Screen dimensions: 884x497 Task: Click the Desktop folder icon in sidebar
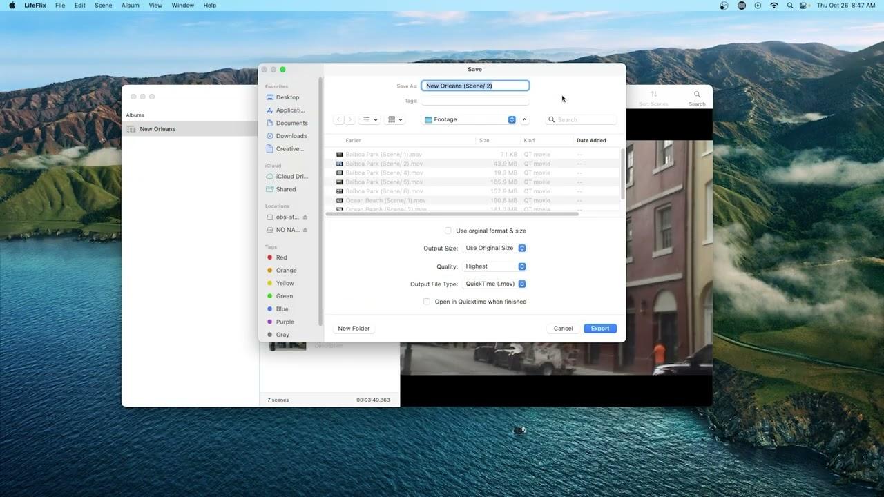pyautogui.click(x=270, y=97)
